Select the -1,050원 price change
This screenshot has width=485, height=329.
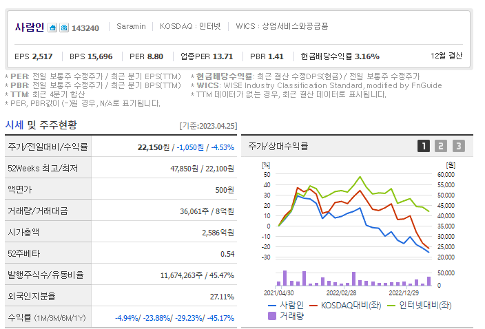tap(190, 147)
